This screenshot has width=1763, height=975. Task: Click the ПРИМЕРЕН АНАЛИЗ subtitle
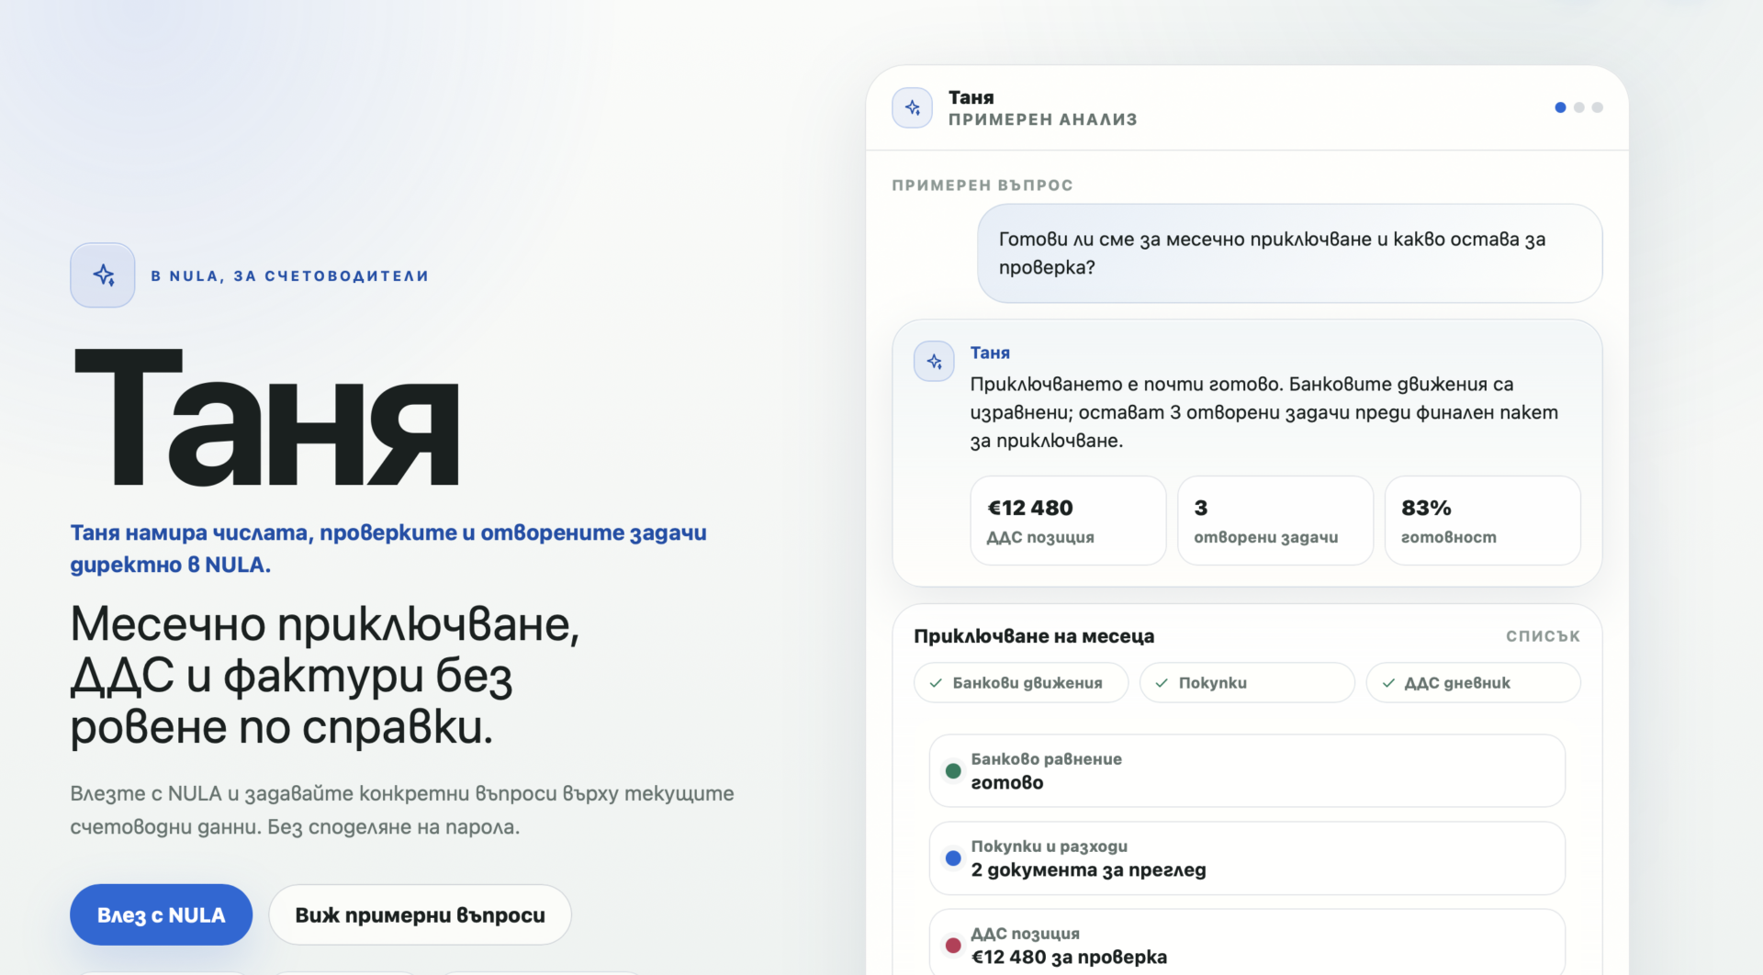click(1042, 119)
